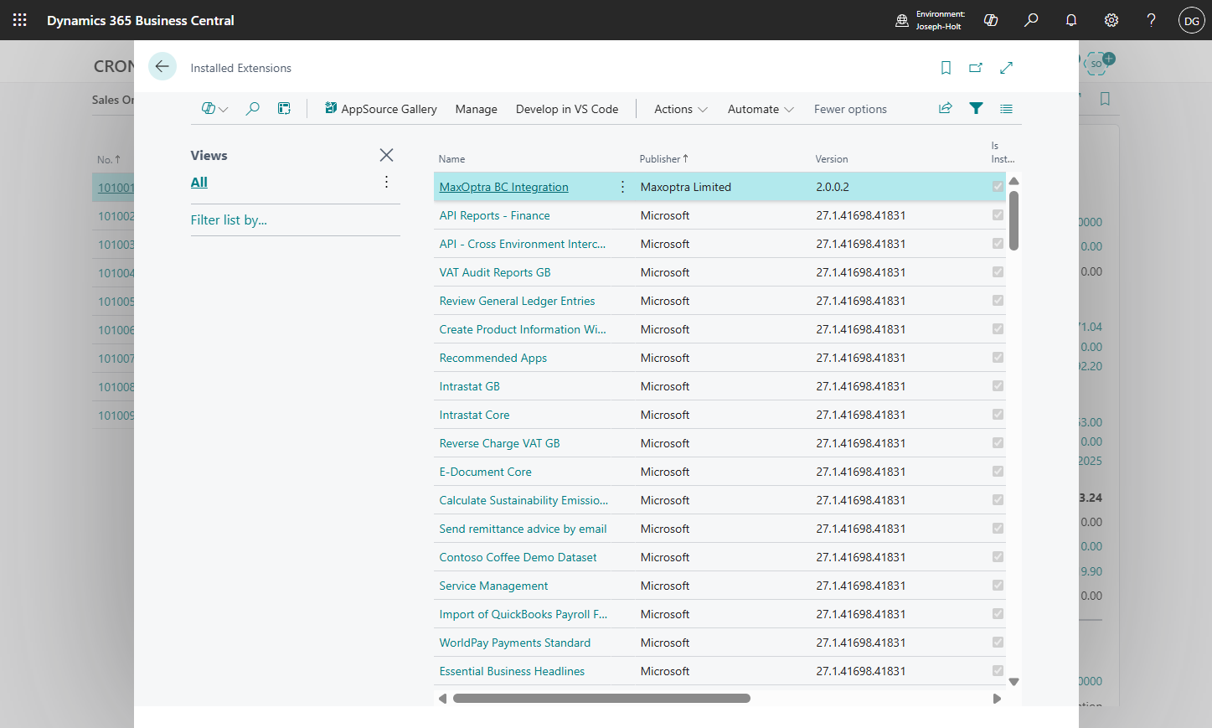This screenshot has height=728, width=1212.
Task: Click the horizontal scrollbar thumb of extensions list
Action: point(601,698)
